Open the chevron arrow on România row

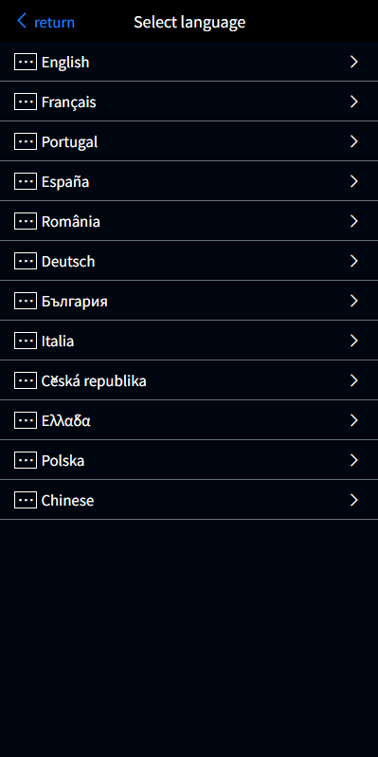tap(354, 221)
